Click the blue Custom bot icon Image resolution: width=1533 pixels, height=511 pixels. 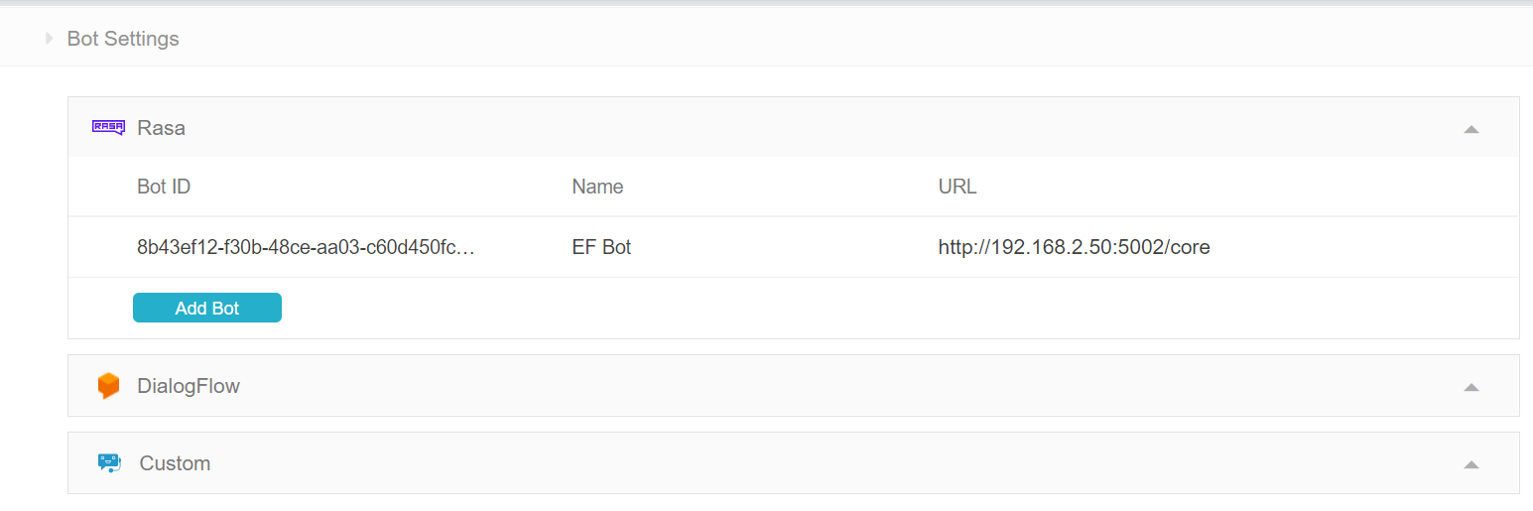(x=109, y=462)
